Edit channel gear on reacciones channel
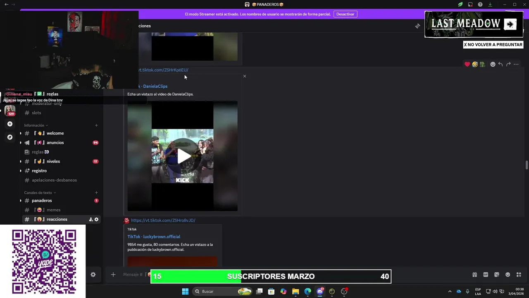 pyautogui.click(x=97, y=219)
